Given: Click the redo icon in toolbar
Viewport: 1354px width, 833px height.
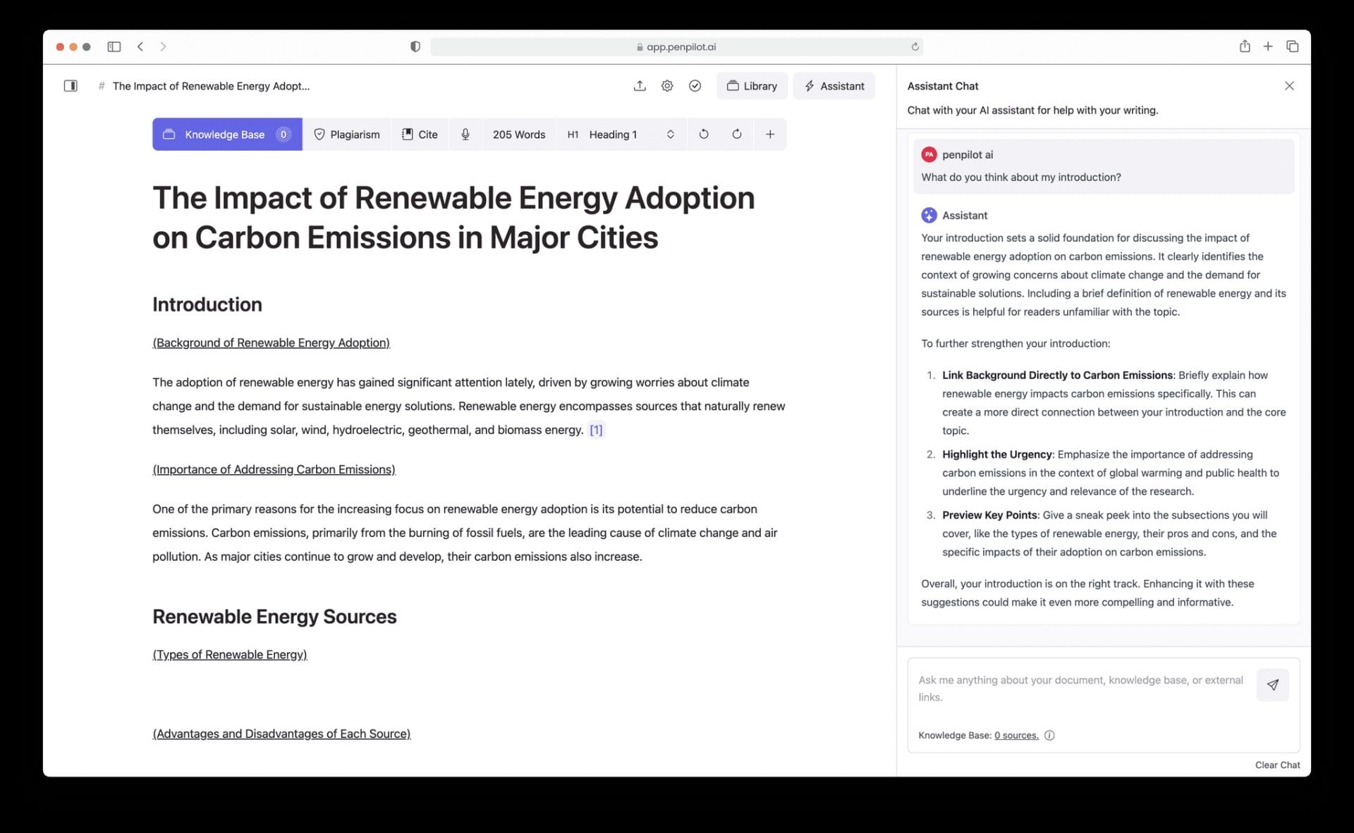Looking at the screenshot, I should coord(736,135).
